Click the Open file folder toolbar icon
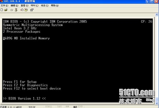 tap(6, 10)
